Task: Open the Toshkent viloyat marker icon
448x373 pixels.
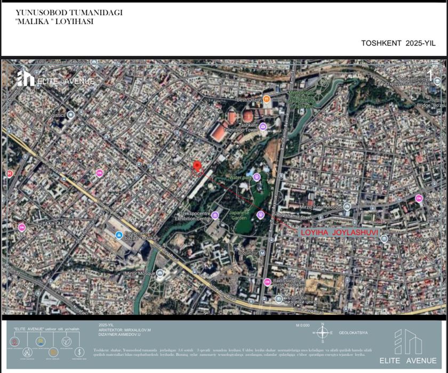Action: (x=437, y=82)
